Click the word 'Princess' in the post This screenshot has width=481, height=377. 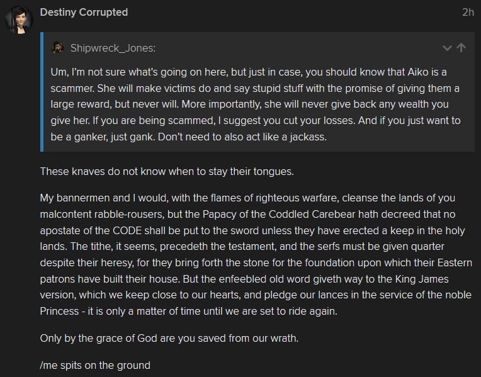pyautogui.click(x=59, y=312)
